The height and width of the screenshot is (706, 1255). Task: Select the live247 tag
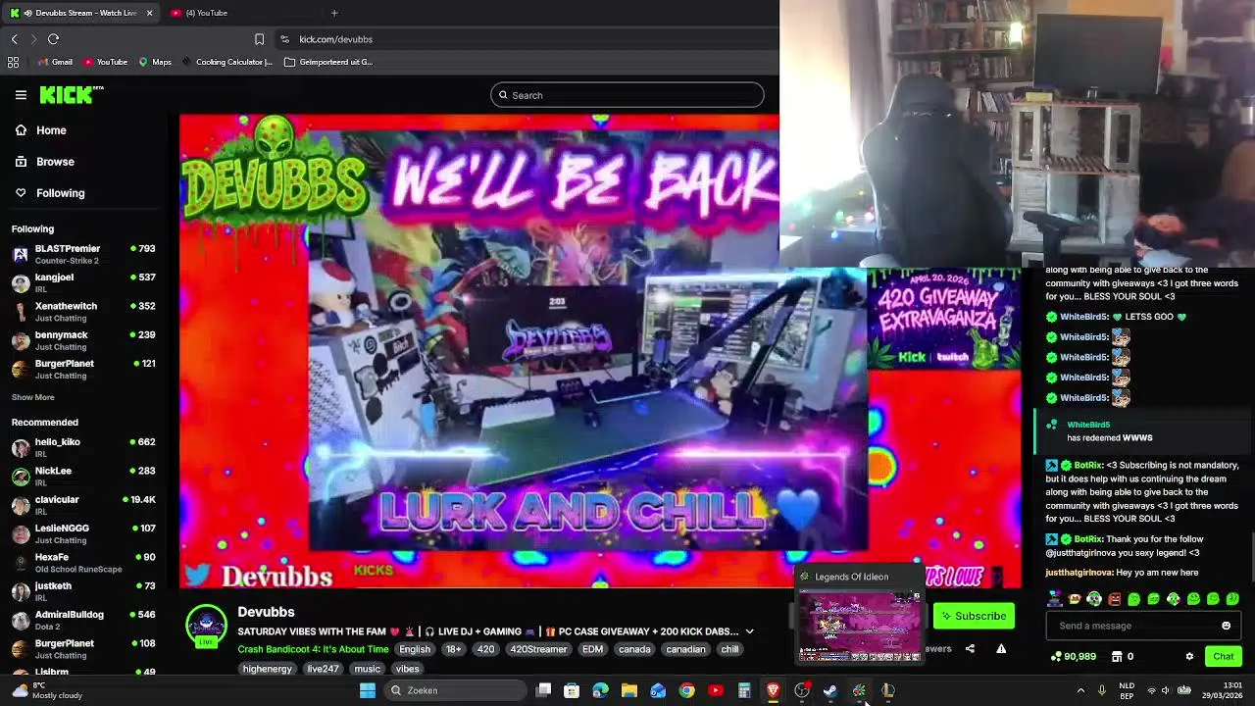coord(323,669)
